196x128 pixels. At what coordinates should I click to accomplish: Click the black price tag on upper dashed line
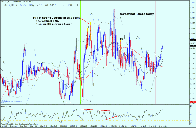(193, 40)
